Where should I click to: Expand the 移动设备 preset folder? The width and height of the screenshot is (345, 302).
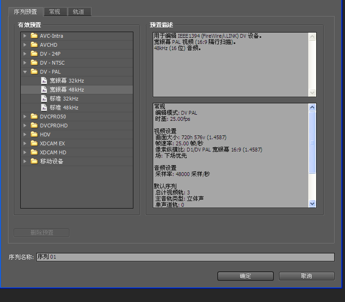click(25, 161)
